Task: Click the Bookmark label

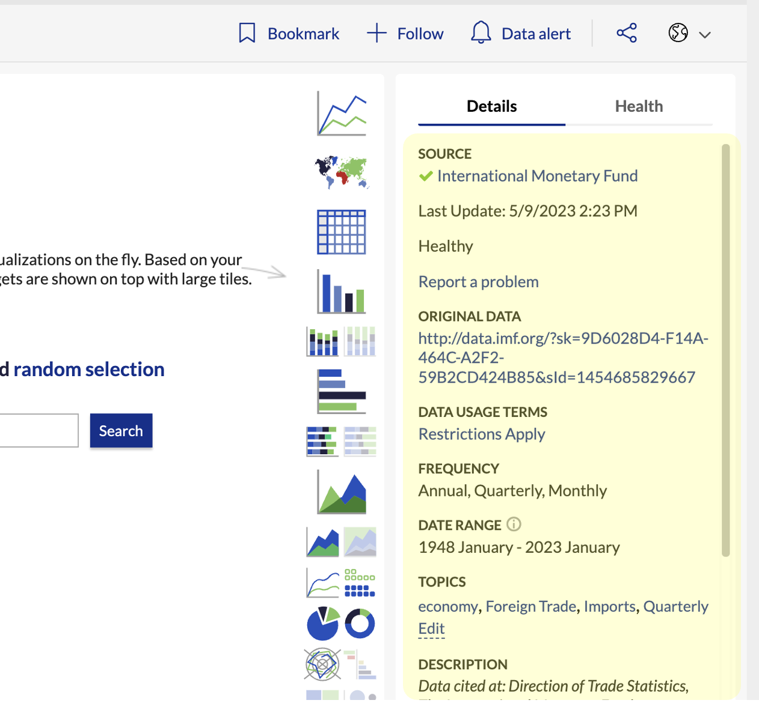Action: tap(303, 34)
